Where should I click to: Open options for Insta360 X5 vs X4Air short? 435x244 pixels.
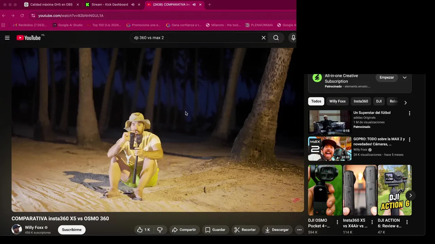click(x=372, y=222)
